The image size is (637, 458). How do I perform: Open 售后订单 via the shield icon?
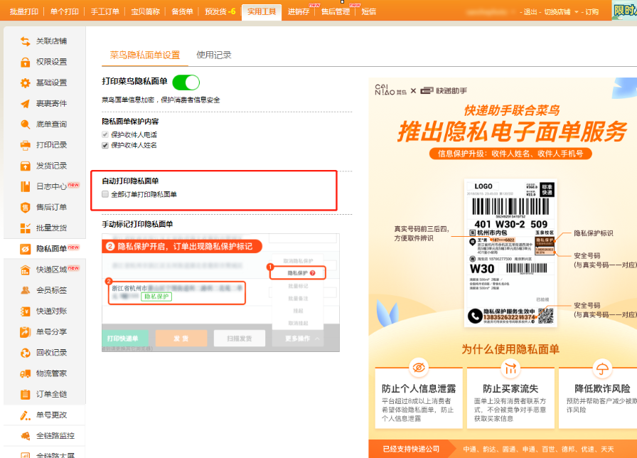[25, 207]
